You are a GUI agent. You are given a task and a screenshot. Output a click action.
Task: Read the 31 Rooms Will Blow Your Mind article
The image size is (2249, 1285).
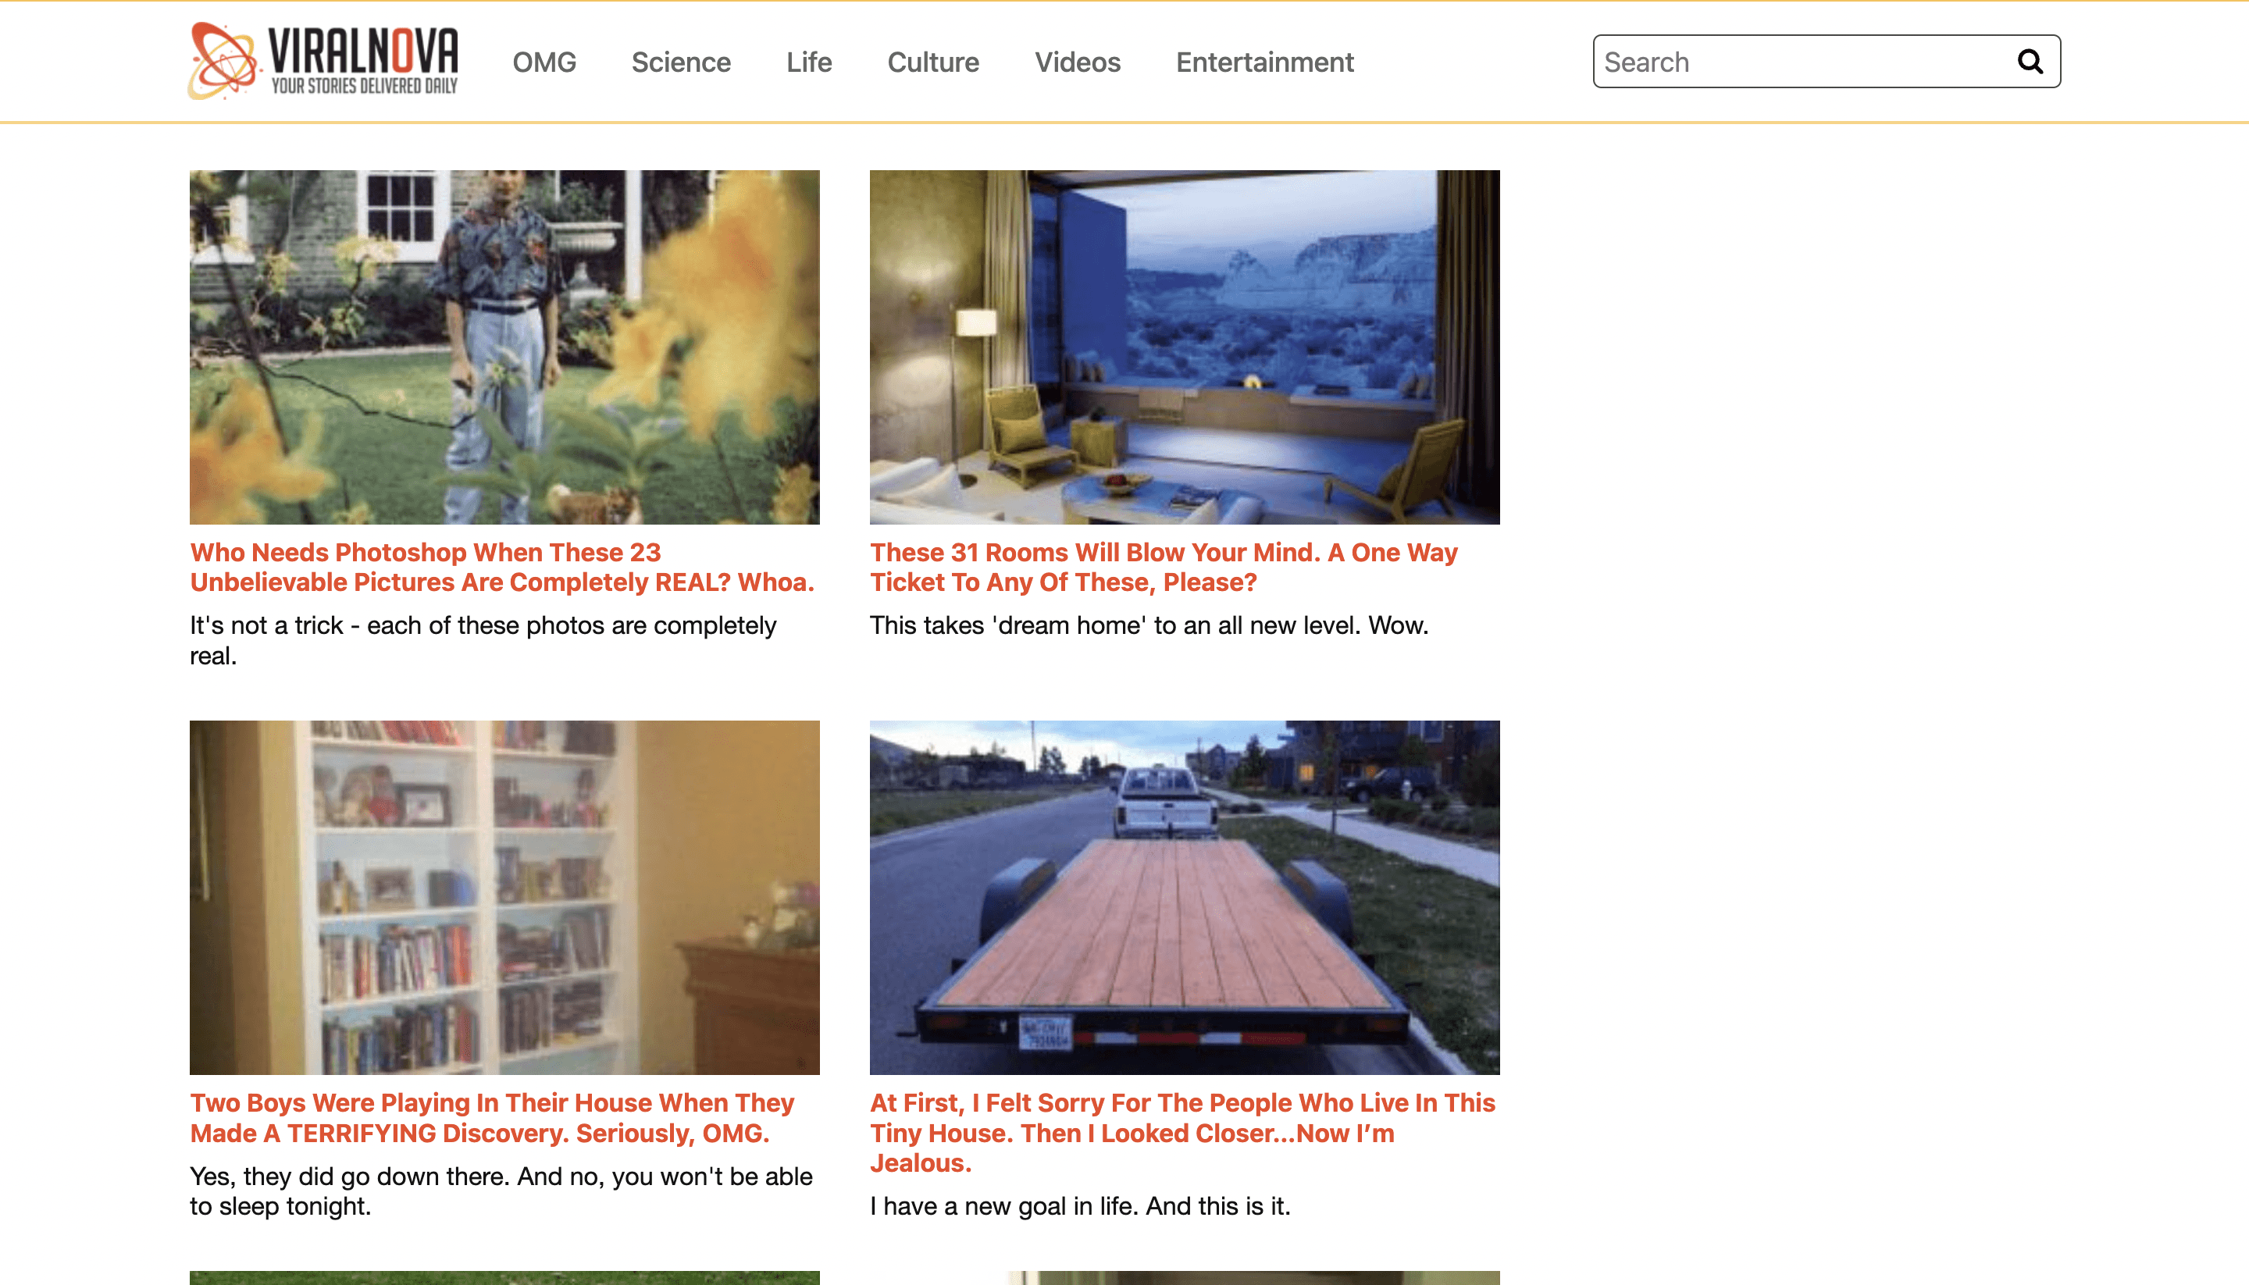1163,567
